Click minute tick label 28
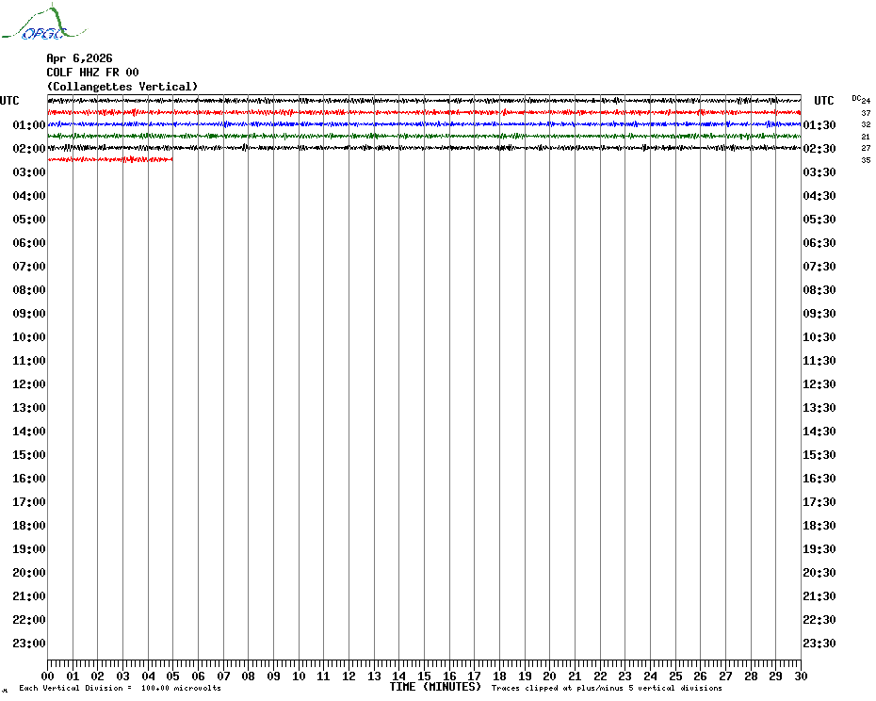 (x=751, y=676)
